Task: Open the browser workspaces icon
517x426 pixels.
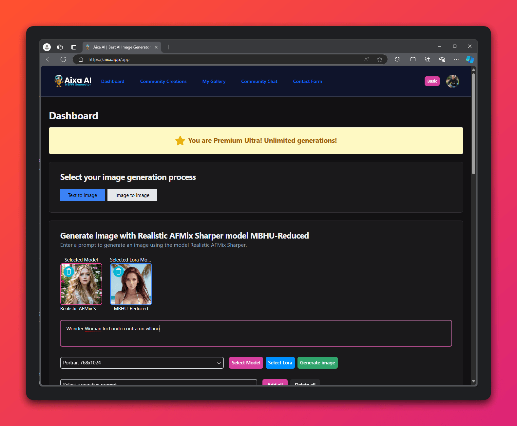Action: [60, 47]
